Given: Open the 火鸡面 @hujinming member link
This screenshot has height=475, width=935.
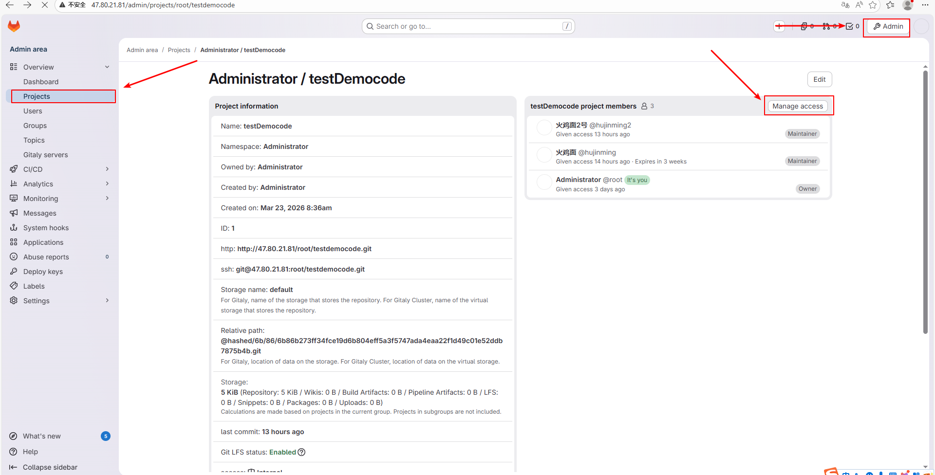Looking at the screenshot, I should [586, 152].
